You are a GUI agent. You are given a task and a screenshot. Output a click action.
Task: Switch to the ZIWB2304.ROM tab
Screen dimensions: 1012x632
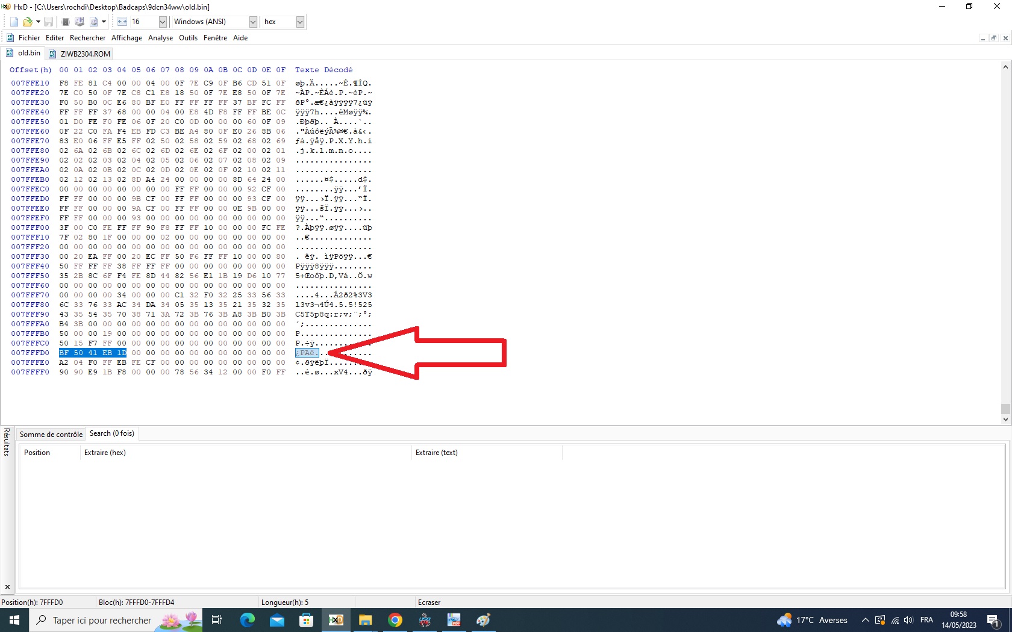point(79,54)
